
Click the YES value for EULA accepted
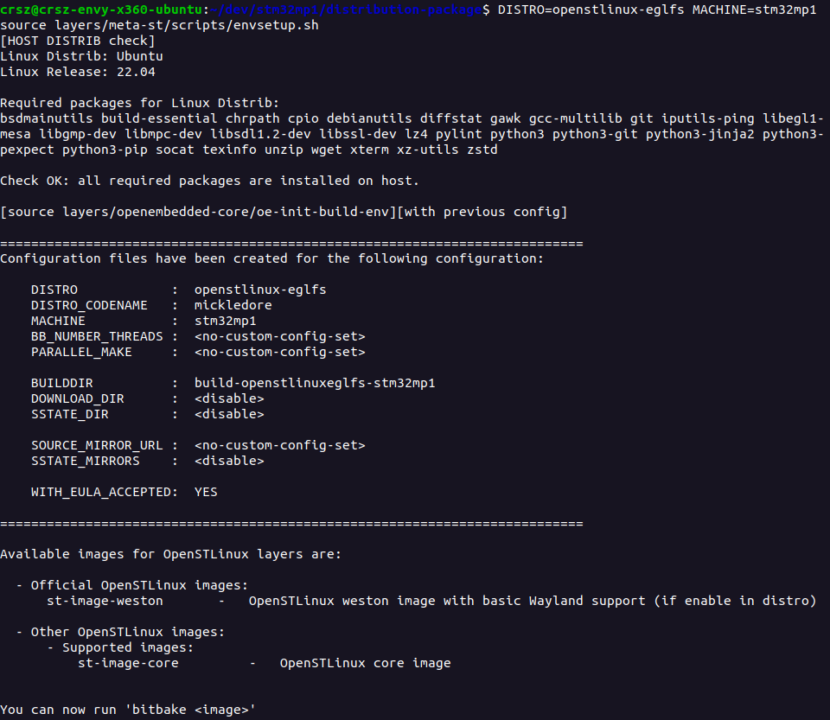pyautogui.click(x=206, y=492)
